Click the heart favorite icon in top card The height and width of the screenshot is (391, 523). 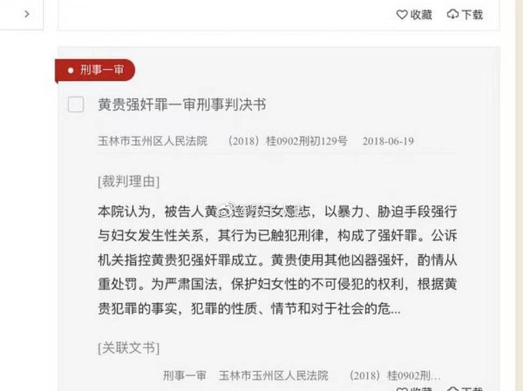[x=402, y=15]
